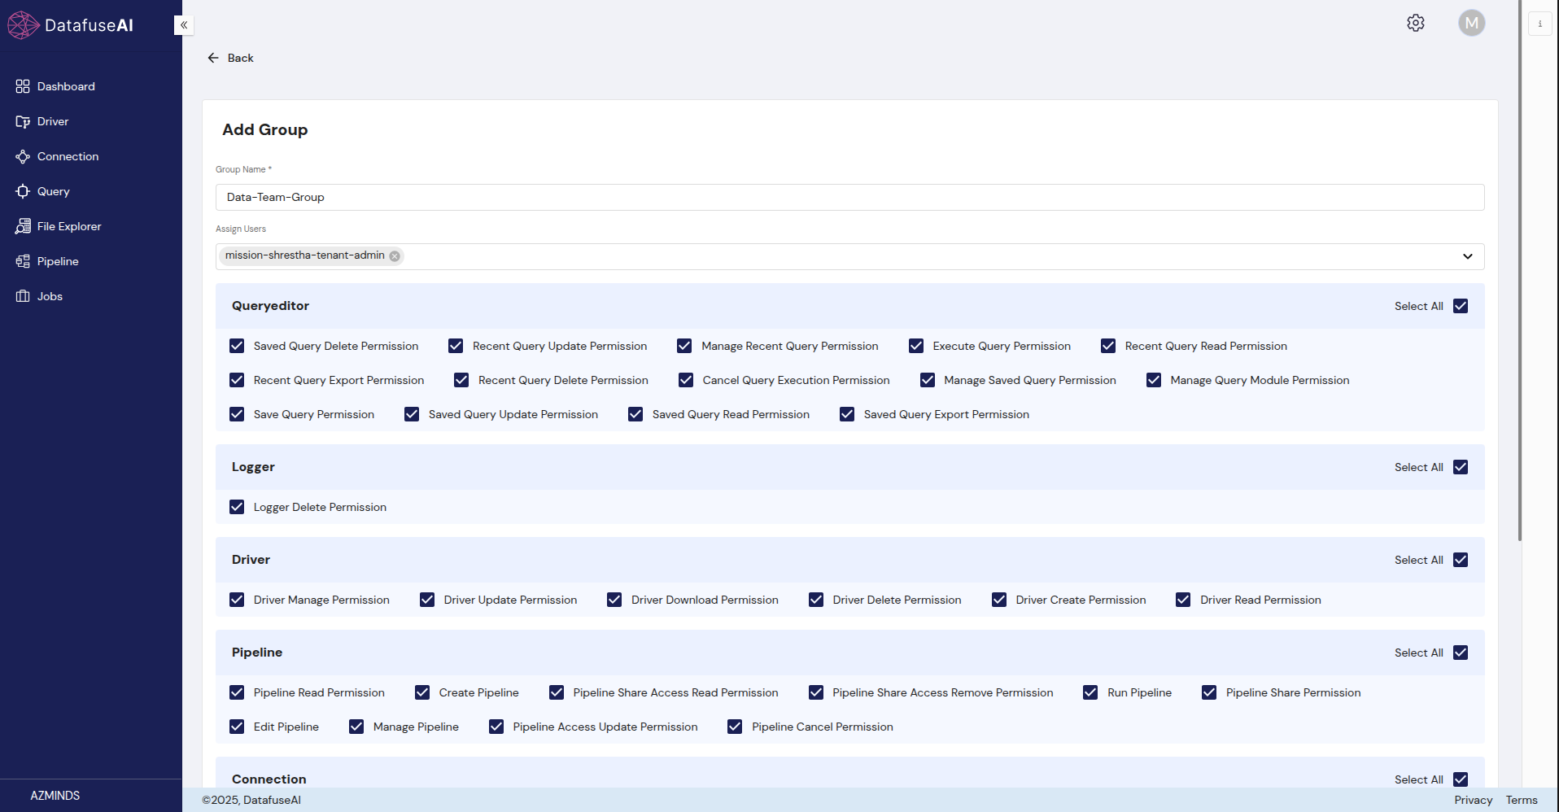Collapse the sidebar with double-chevron icon

[184, 25]
